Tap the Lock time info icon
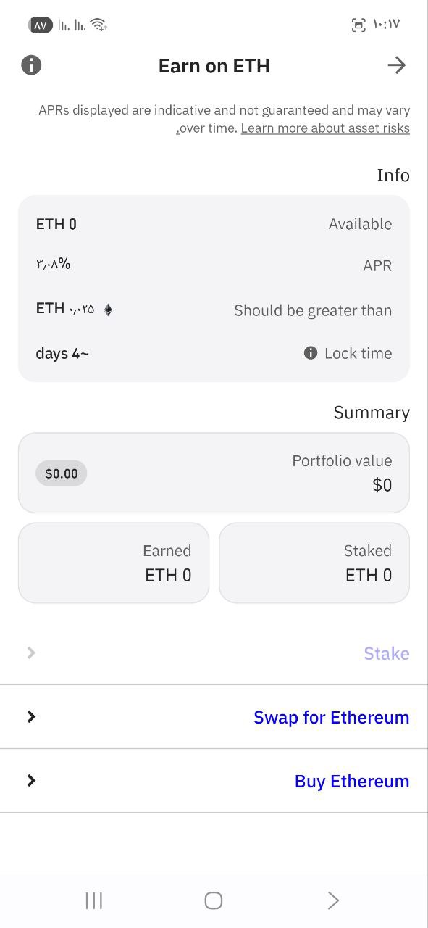 pyautogui.click(x=311, y=353)
